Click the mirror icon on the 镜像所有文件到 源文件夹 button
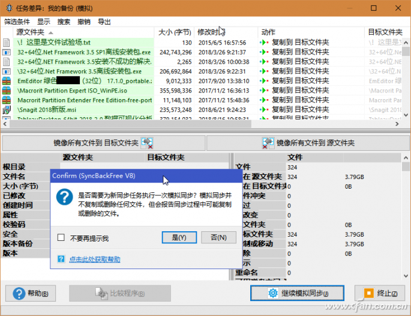The width and height of the screenshot is (411, 316). pyautogui.click(x=268, y=143)
